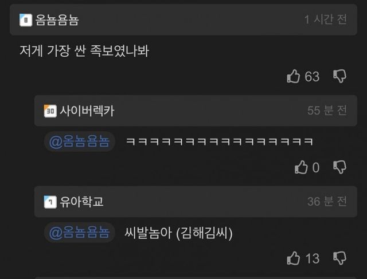Click 유아학교's level 7 badge icon

pos(50,202)
